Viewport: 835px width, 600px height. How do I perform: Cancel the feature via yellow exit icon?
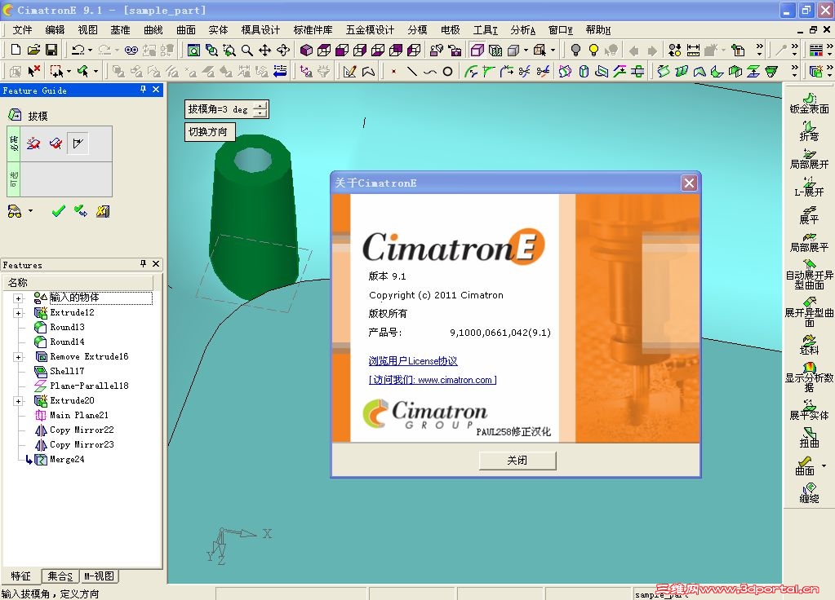pos(103,211)
